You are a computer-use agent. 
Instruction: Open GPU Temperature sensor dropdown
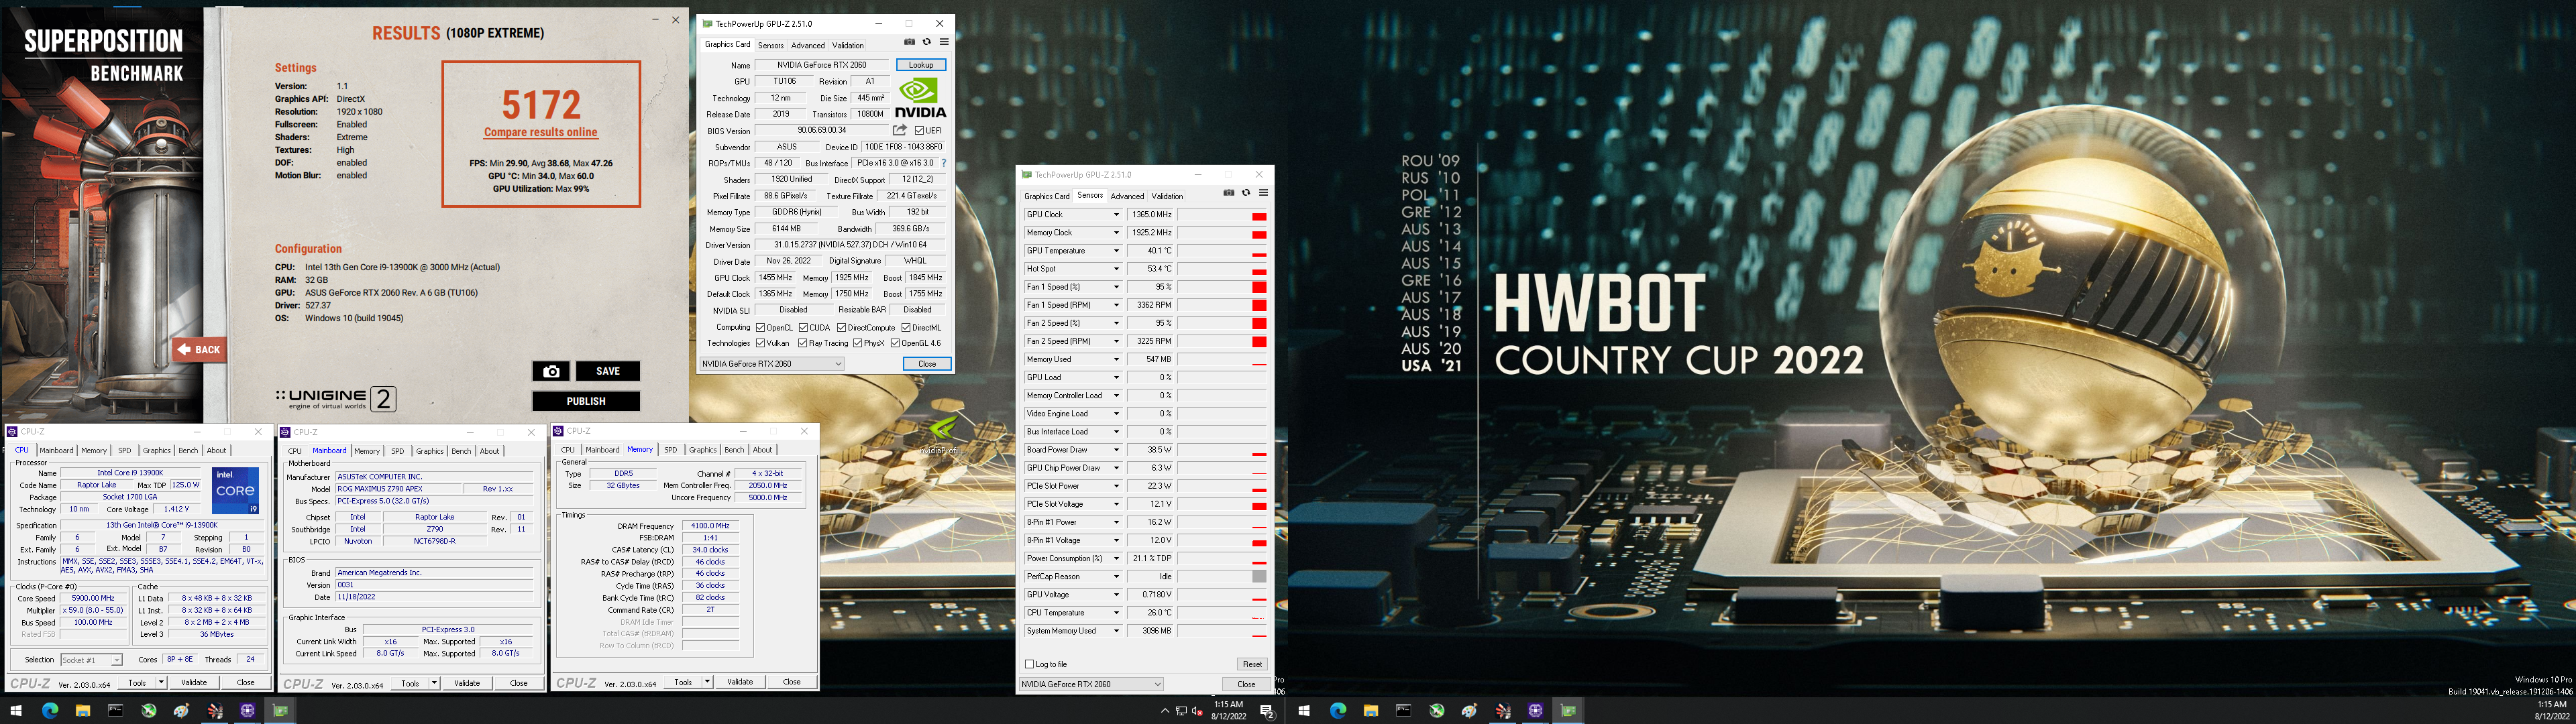click(x=1116, y=251)
